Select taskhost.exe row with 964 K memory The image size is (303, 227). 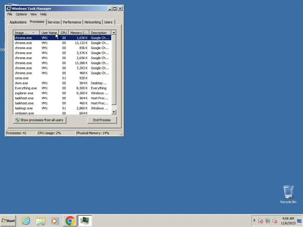62,98
